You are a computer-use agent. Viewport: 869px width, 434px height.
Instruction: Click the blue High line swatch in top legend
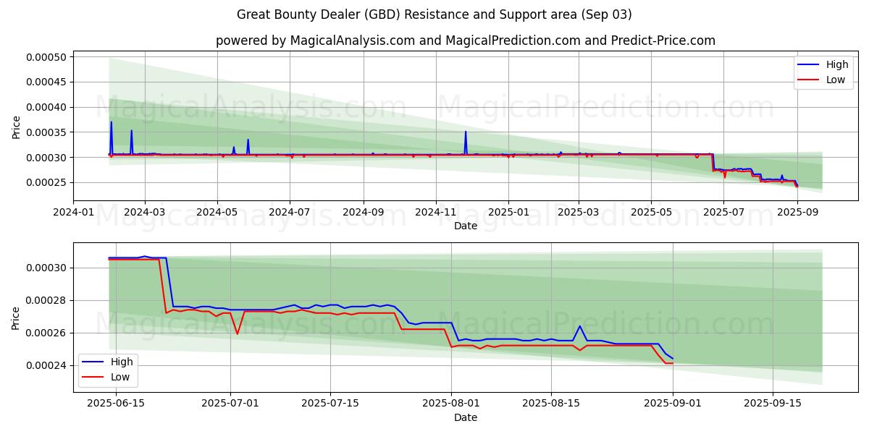click(x=809, y=64)
